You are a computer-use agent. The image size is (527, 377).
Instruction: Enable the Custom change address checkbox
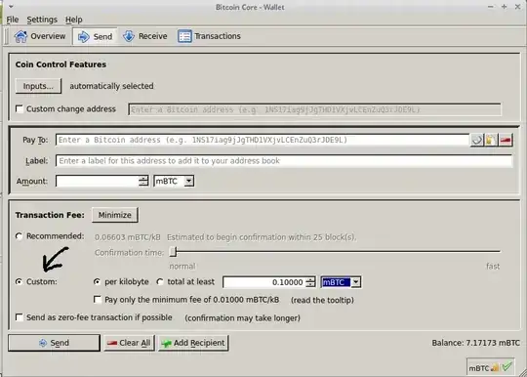click(x=20, y=109)
